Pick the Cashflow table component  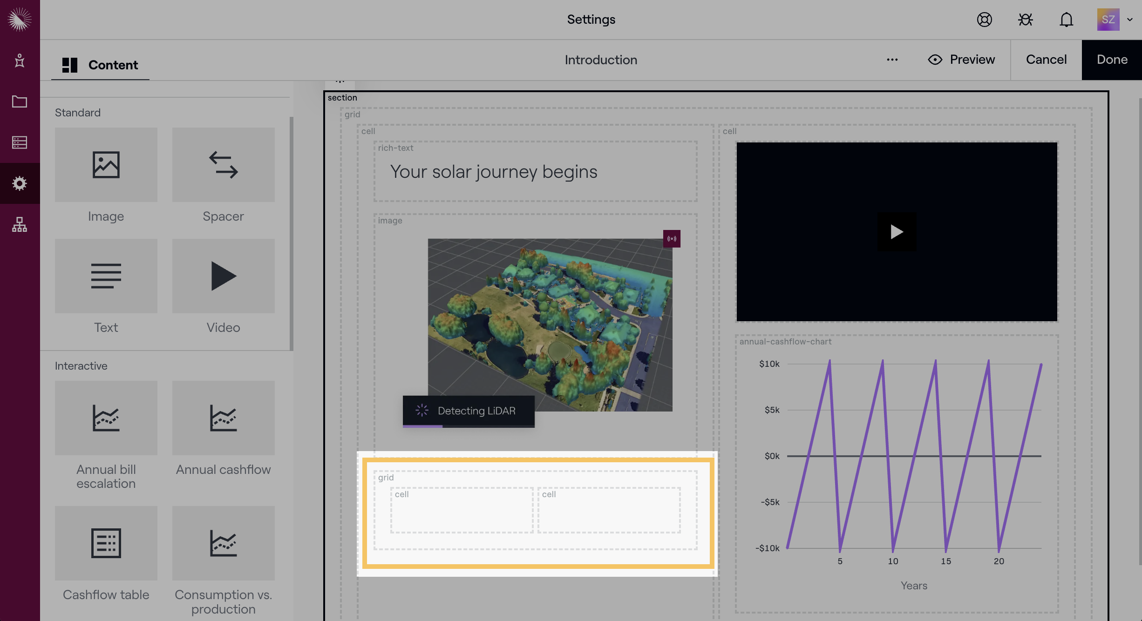106,543
